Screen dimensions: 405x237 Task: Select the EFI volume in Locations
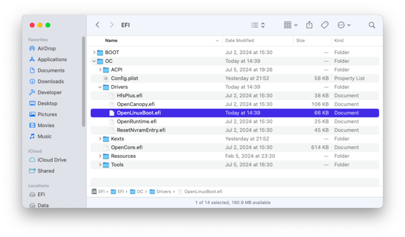37,194
